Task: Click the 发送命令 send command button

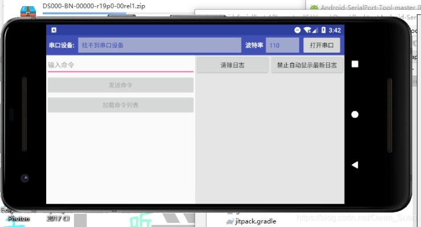Action: [x=120, y=85]
